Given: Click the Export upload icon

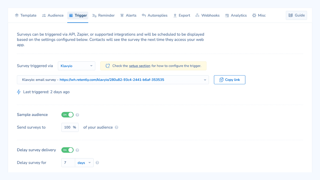Looking at the screenshot, I should [175, 15].
